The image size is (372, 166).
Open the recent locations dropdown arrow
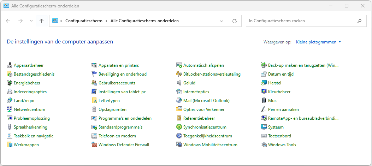[31, 21]
